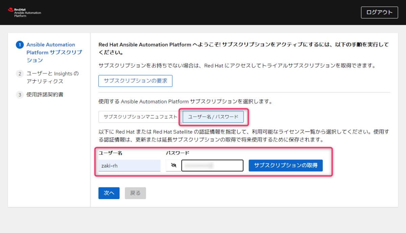Select the サブスクリプションマニュフェスト tab
The height and width of the screenshot is (233, 406).
coord(140,117)
